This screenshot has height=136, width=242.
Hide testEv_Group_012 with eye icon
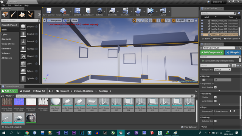click(202, 20)
